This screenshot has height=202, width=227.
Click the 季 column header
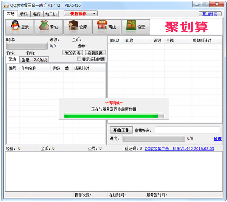click(x=68, y=68)
